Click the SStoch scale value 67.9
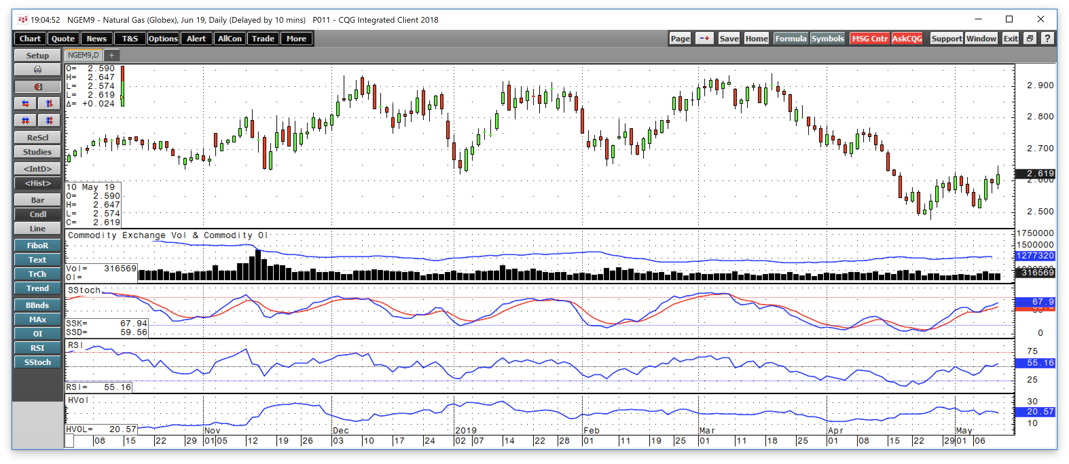Screen dimensions: 1069x464 pos(1035,302)
